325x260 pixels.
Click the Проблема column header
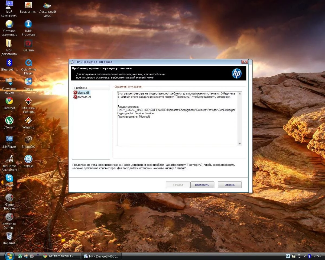point(91,88)
